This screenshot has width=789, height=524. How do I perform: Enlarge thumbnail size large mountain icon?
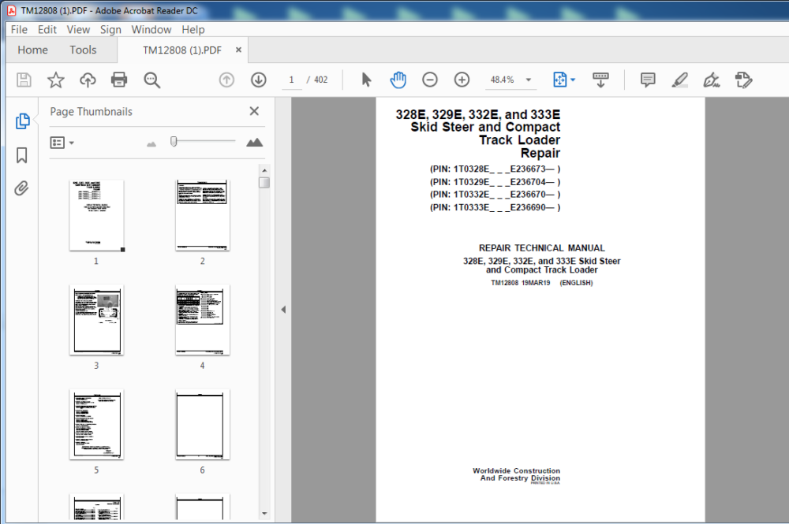click(x=255, y=143)
